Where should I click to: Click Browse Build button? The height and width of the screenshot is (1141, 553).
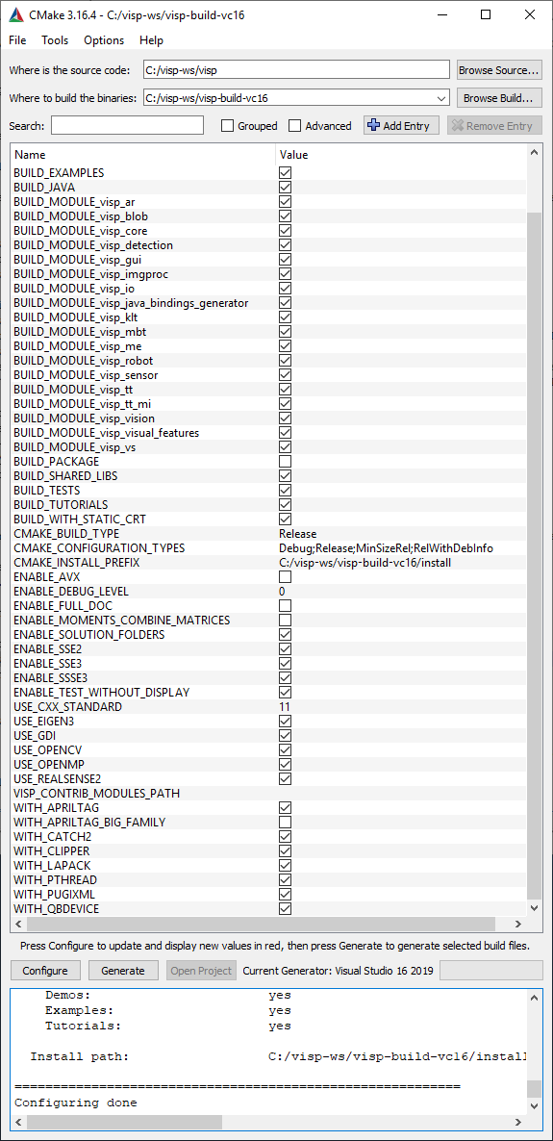[499, 97]
